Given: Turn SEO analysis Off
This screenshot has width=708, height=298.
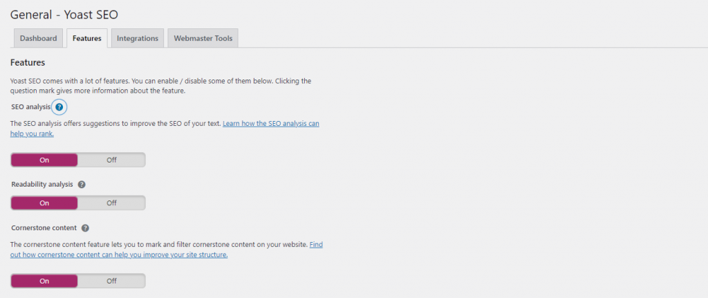Looking at the screenshot, I should [111, 160].
